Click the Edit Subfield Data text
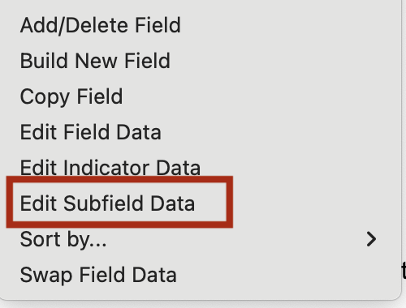Image resolution: width=406 pixels, height=308 pixels. 107,203
